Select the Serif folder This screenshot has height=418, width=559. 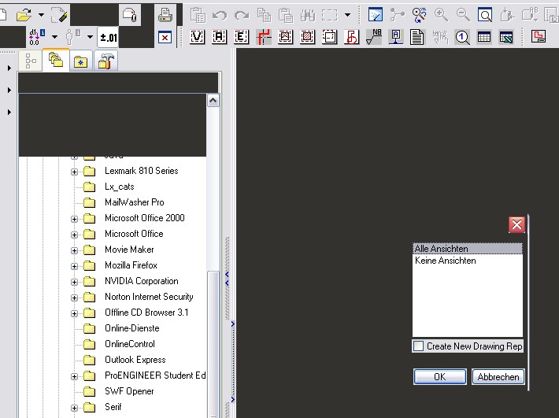pyautogui.click(x=113, y=407)
